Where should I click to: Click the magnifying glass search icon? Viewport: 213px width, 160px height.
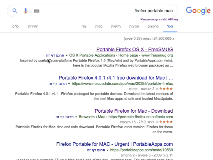[15, 11]
